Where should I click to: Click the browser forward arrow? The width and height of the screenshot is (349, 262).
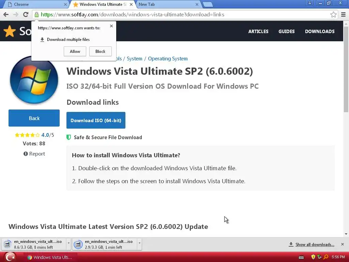(16, 14)
